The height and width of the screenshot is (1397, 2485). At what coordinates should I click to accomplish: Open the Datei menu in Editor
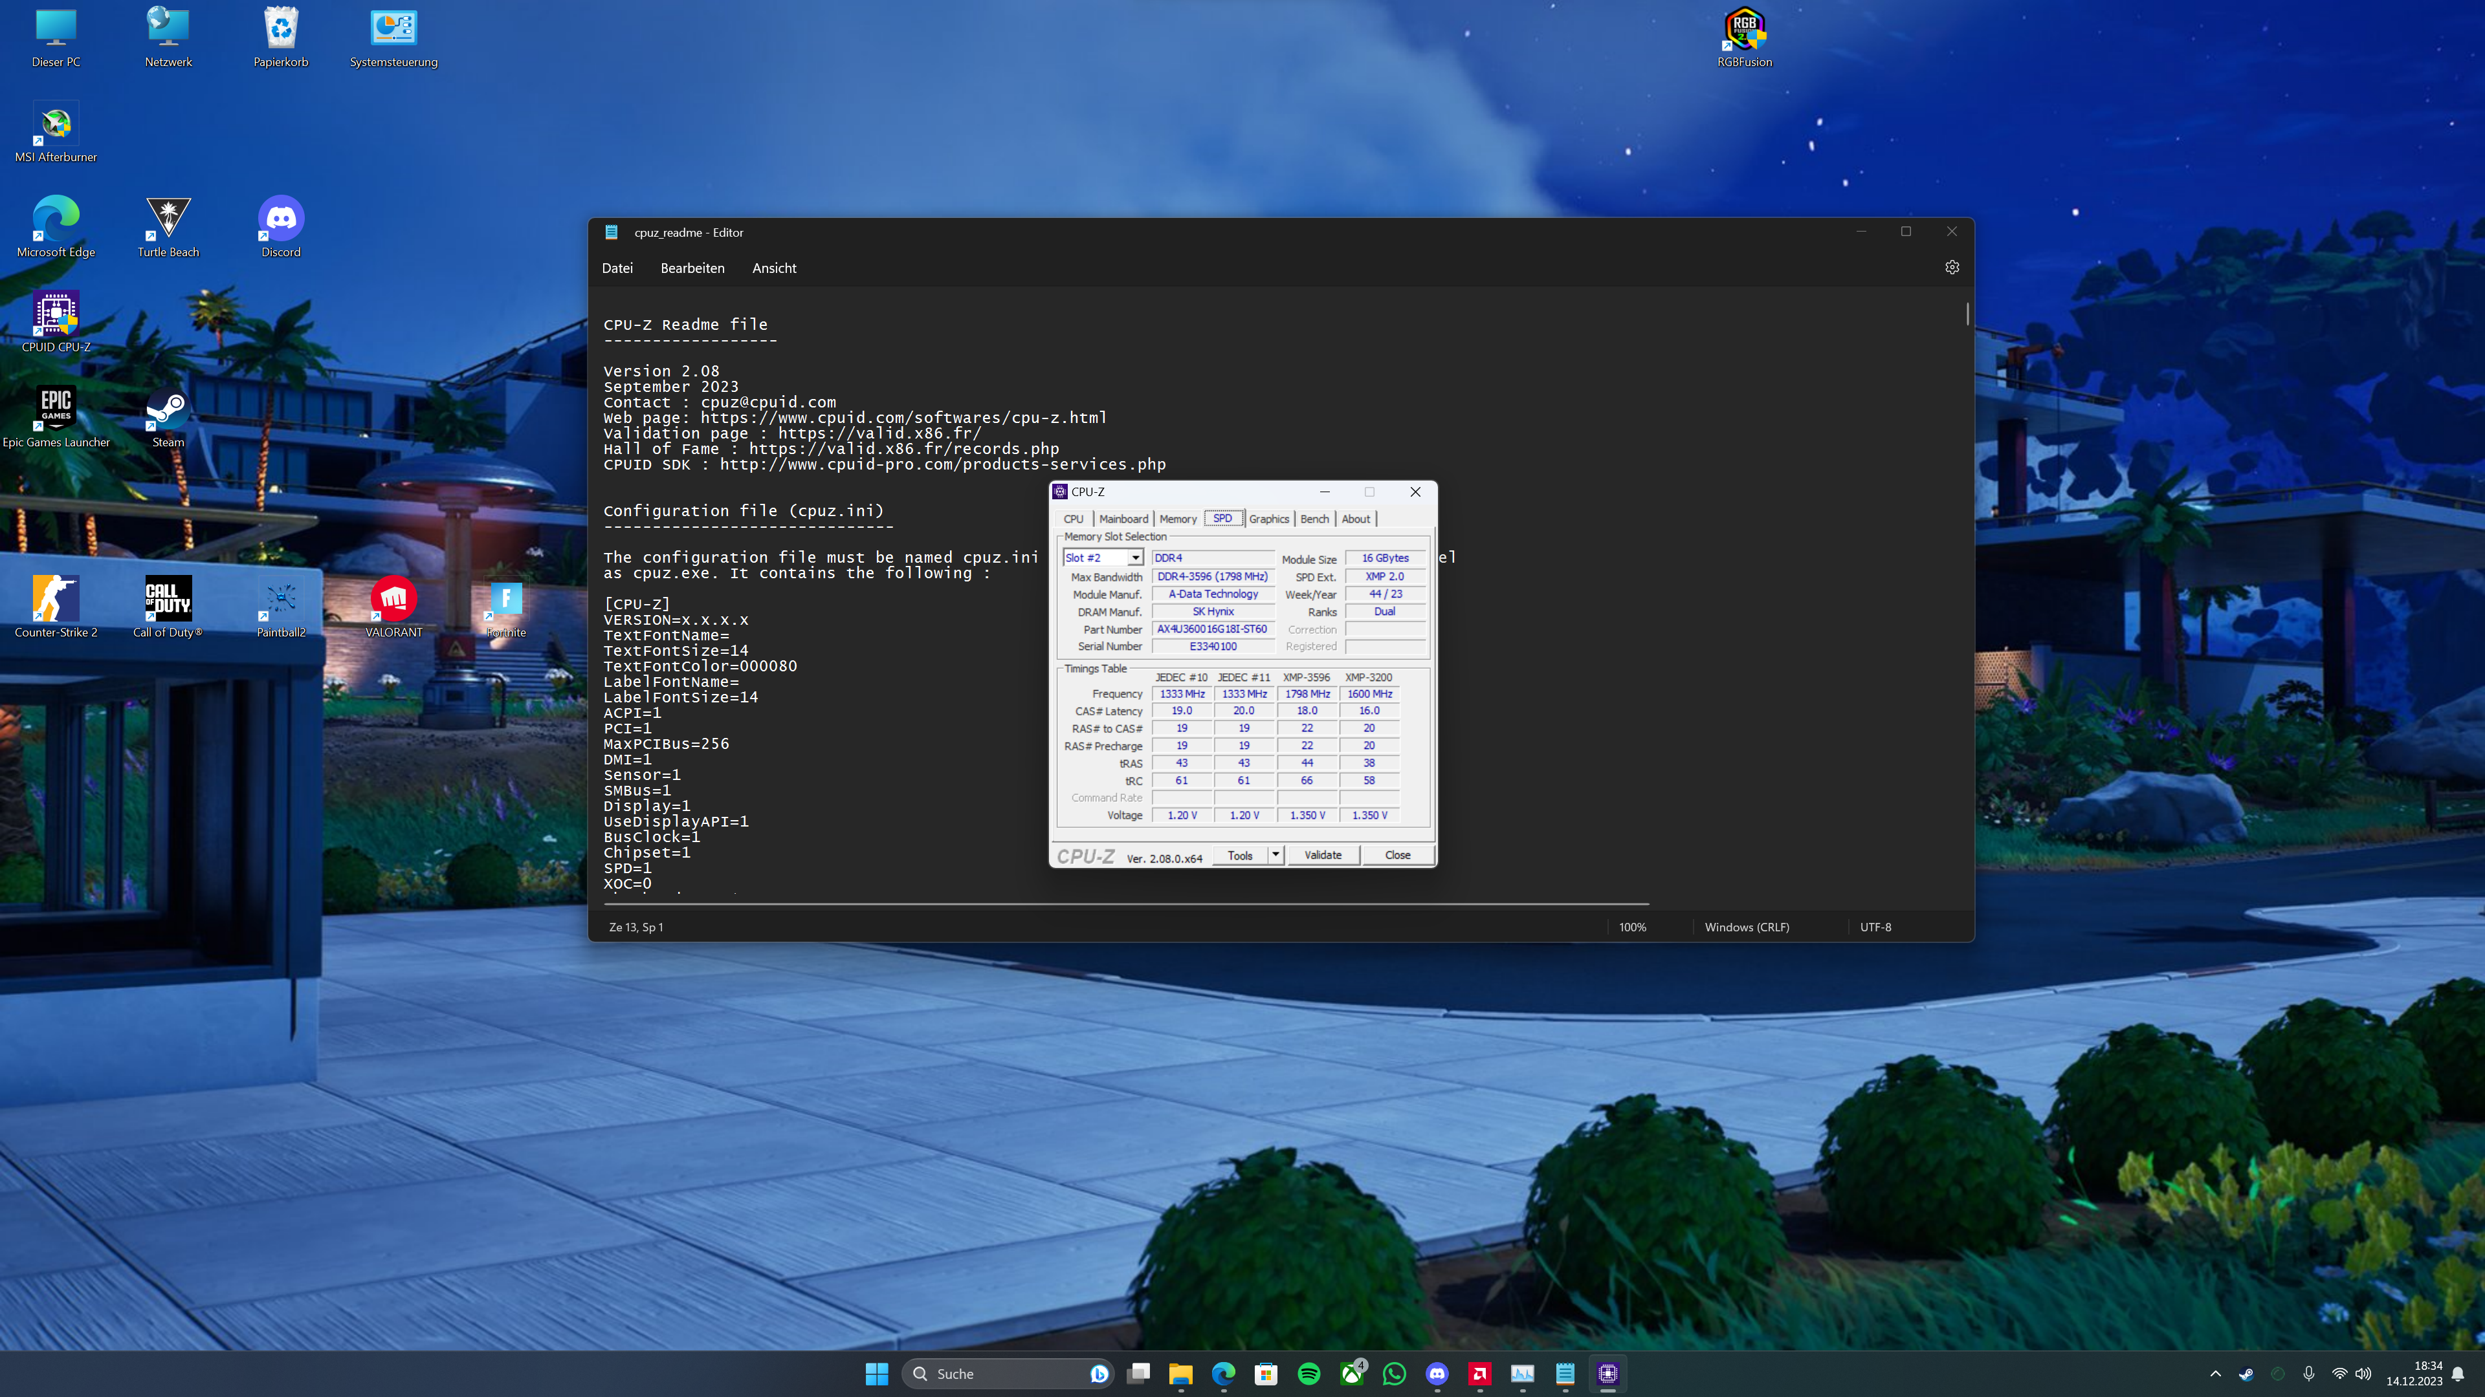[617, 268]
